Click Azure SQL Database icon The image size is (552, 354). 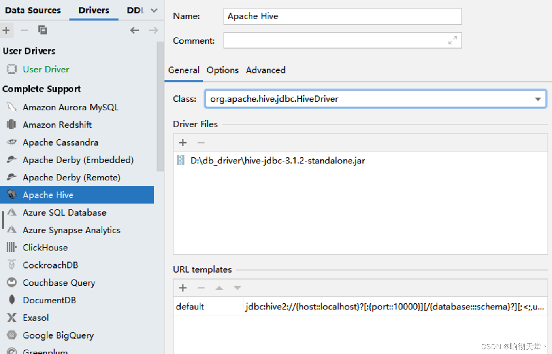pos(12,212)
